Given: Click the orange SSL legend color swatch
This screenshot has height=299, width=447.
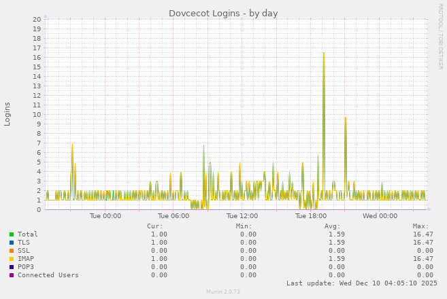Looking at the screenshot, I should (12, 251).
